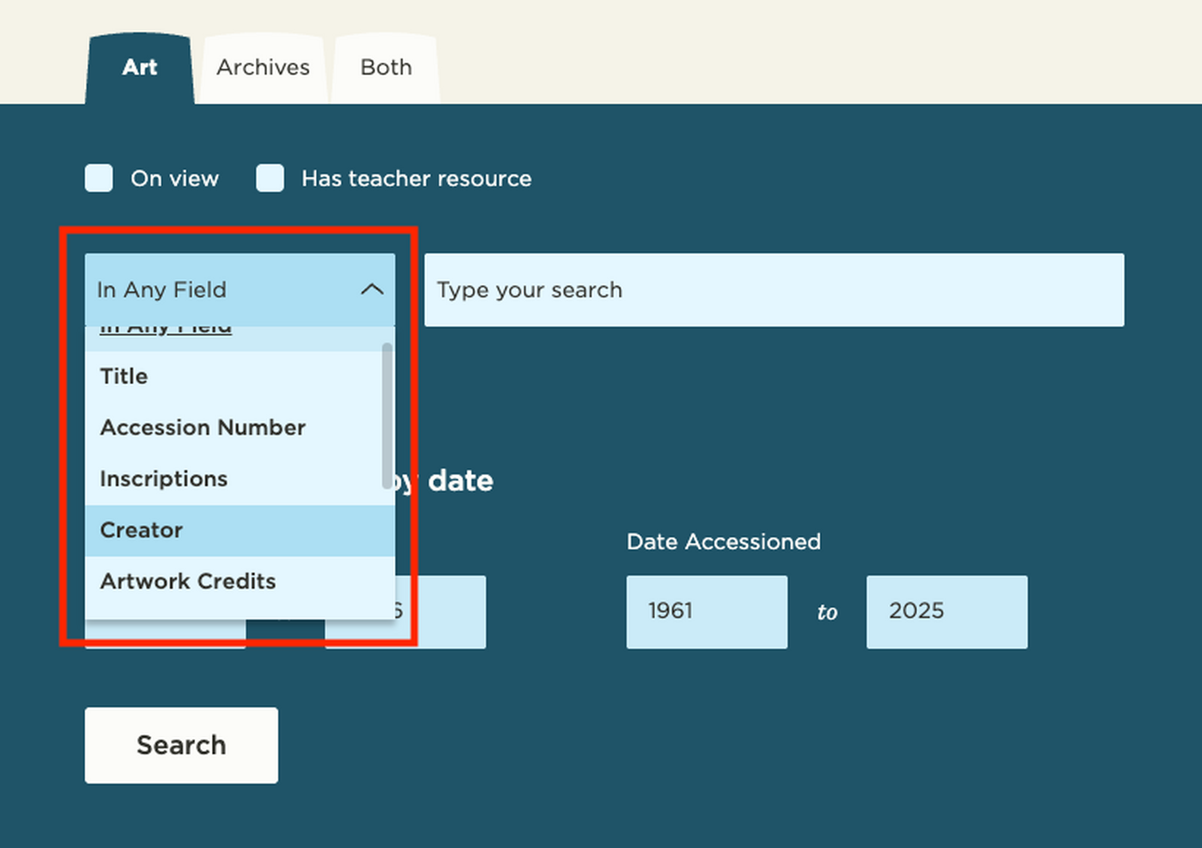1202x848 pixels.
Task: Select Title from the field dropdown
Action: tap(123, 376)
